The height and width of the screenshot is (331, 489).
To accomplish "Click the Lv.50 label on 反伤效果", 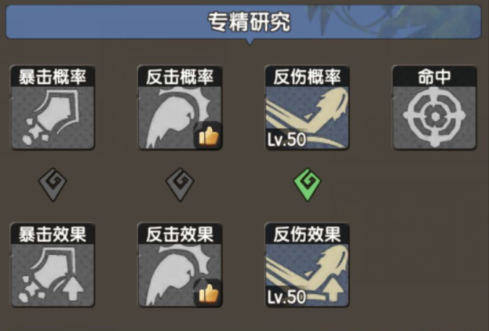I will (286, 296).
